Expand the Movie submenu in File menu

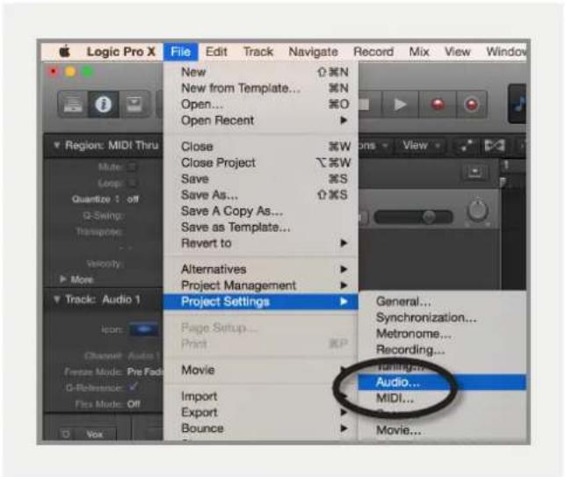[x=260, y=370]
